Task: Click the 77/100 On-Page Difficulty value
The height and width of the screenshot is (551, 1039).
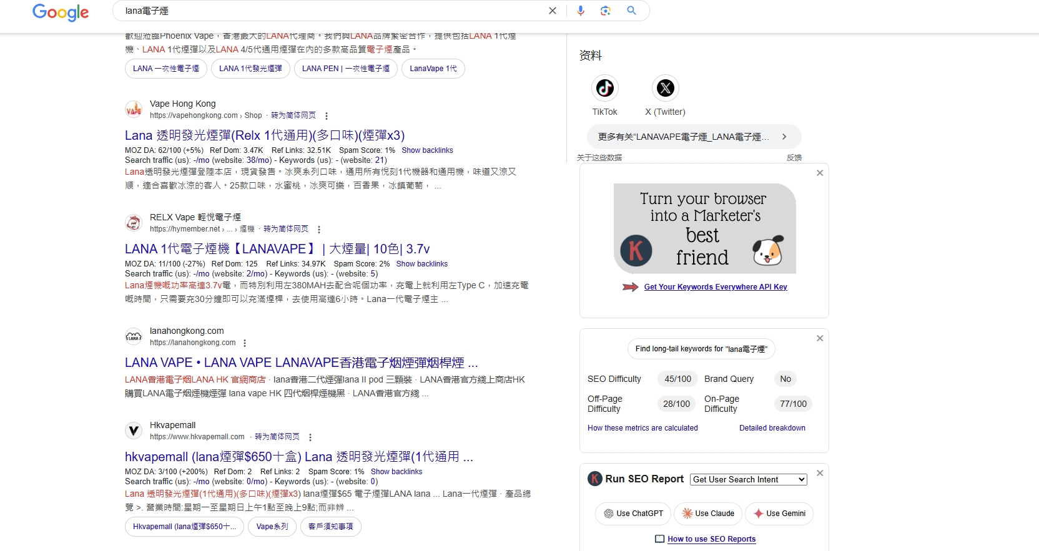Action: 793,404
